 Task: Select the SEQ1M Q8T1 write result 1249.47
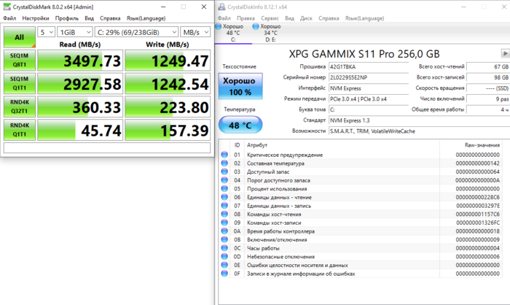click(x=168, y=61)
